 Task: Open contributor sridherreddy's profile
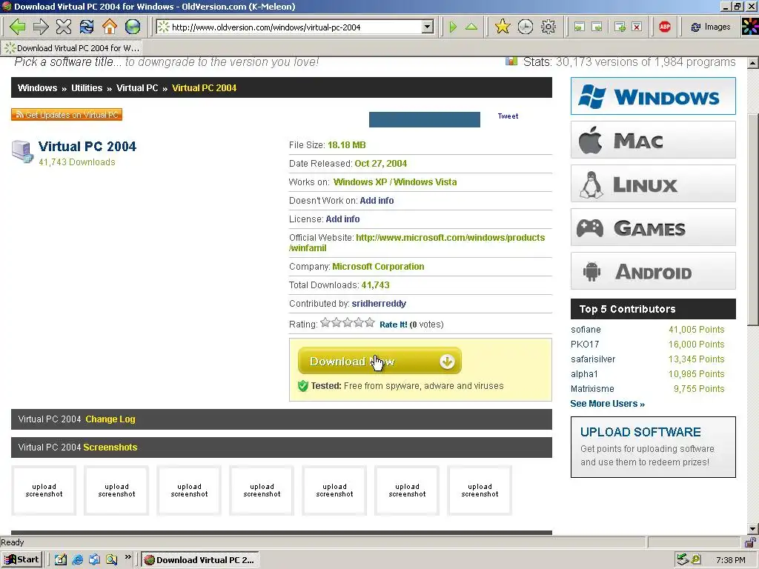[x=379, y=304]
